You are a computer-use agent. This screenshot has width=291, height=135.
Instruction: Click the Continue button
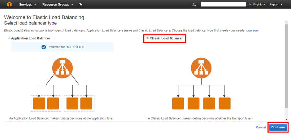[x=278, y=127]
